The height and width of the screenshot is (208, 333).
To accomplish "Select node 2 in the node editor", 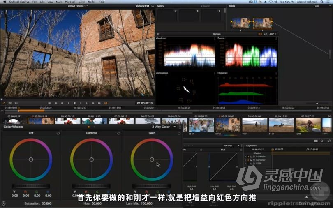I will pyautogui.click(x=262, y=23).
